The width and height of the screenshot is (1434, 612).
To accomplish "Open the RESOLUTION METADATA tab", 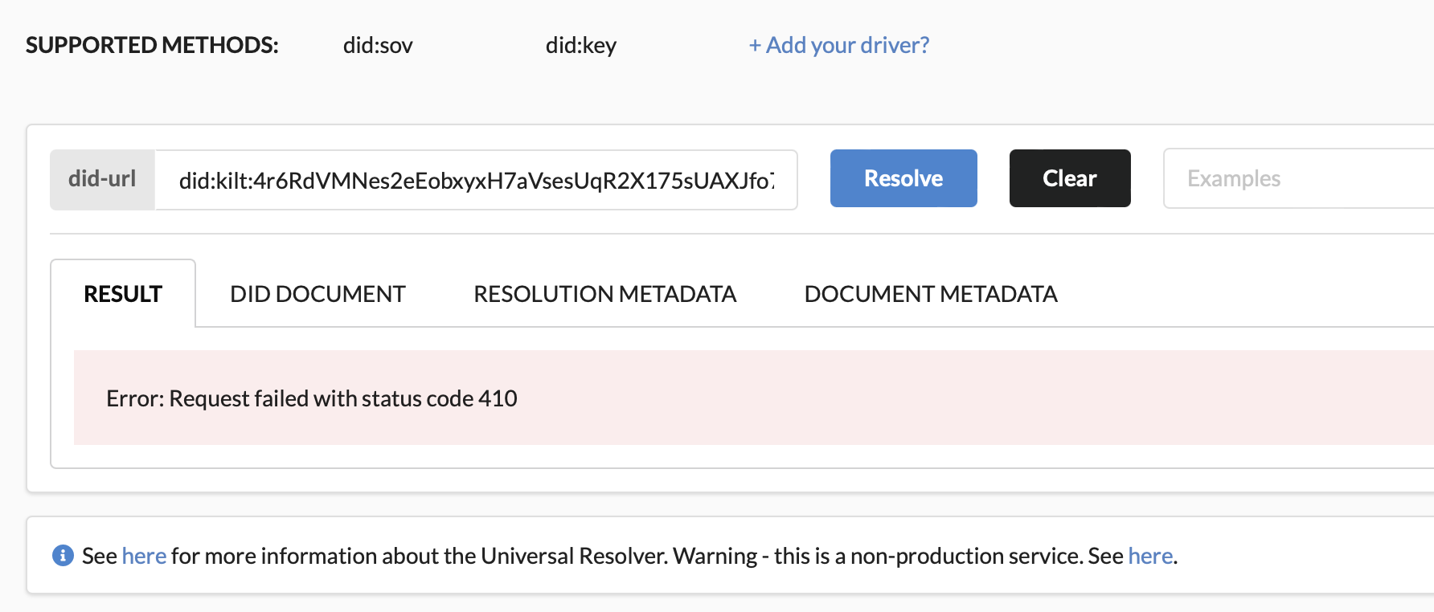I will coord(604,294).
